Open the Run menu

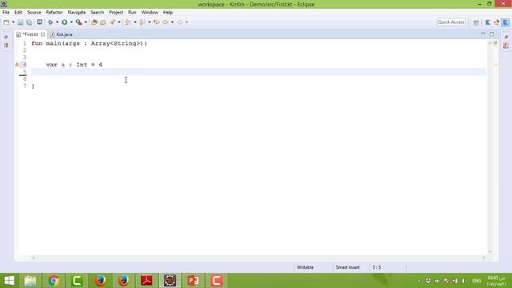pyautogui.click(x=132, y=13)
